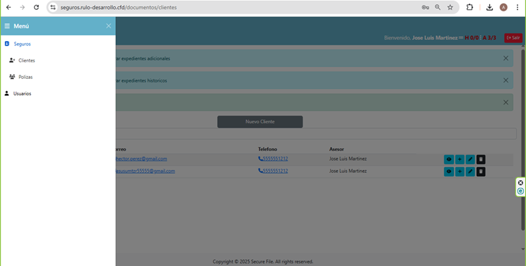Edit the first client using the pencil icon
The image size is (526, 266).
(470, 159)
